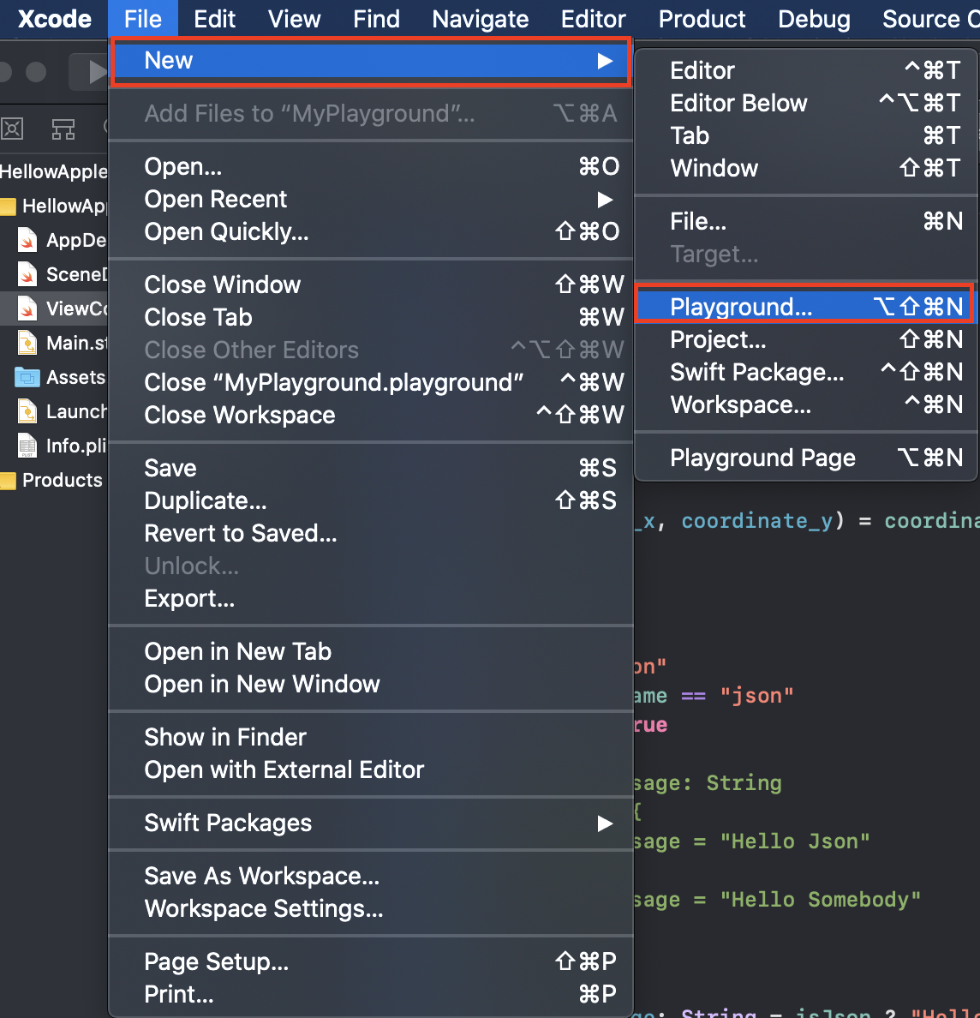This screenshot has width=980, height=1018.
Task: Choose Save As Workspace…
Action: [x=371, y=876]
